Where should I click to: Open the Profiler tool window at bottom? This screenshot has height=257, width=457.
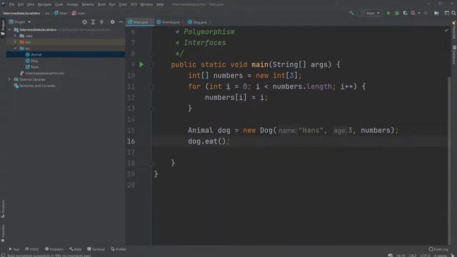click(119, 249)
